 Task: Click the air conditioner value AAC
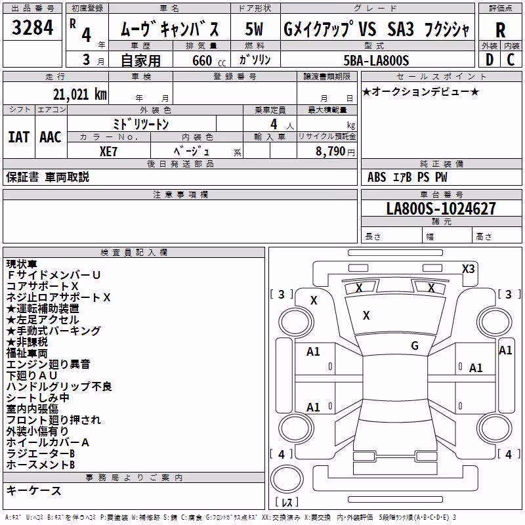tap(51, 137)
